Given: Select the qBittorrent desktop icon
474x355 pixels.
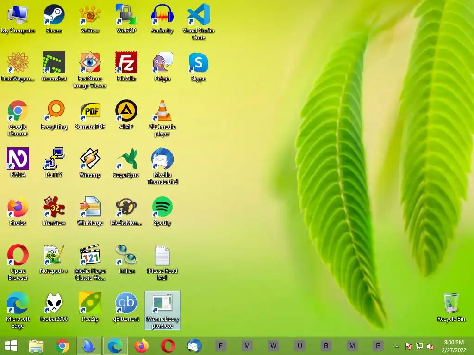Looking at the screenshot, I should point(126,307).
